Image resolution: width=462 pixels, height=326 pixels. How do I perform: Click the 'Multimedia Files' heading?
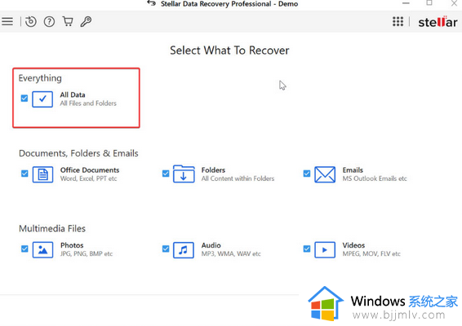[x=52, y=229]
